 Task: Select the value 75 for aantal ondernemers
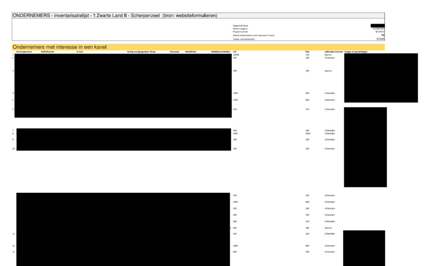click(382, 35)
